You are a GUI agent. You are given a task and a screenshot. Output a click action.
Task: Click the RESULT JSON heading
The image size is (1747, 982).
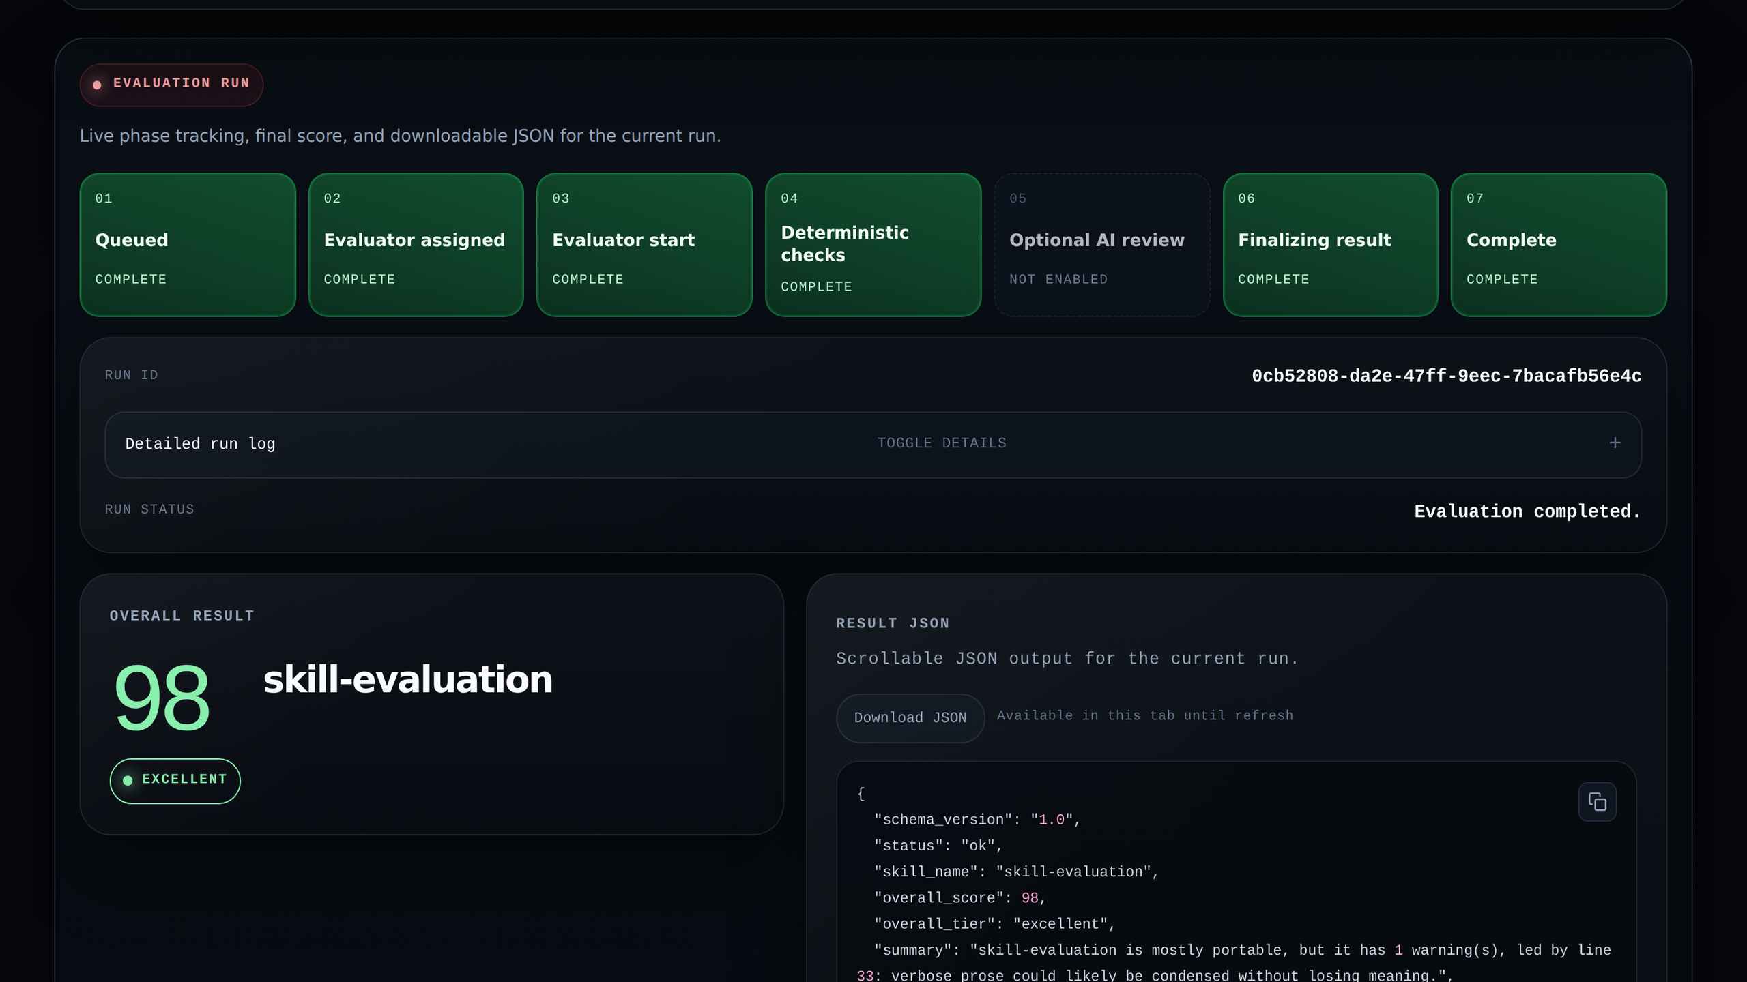pyautogui.click(x=893, y=623)
